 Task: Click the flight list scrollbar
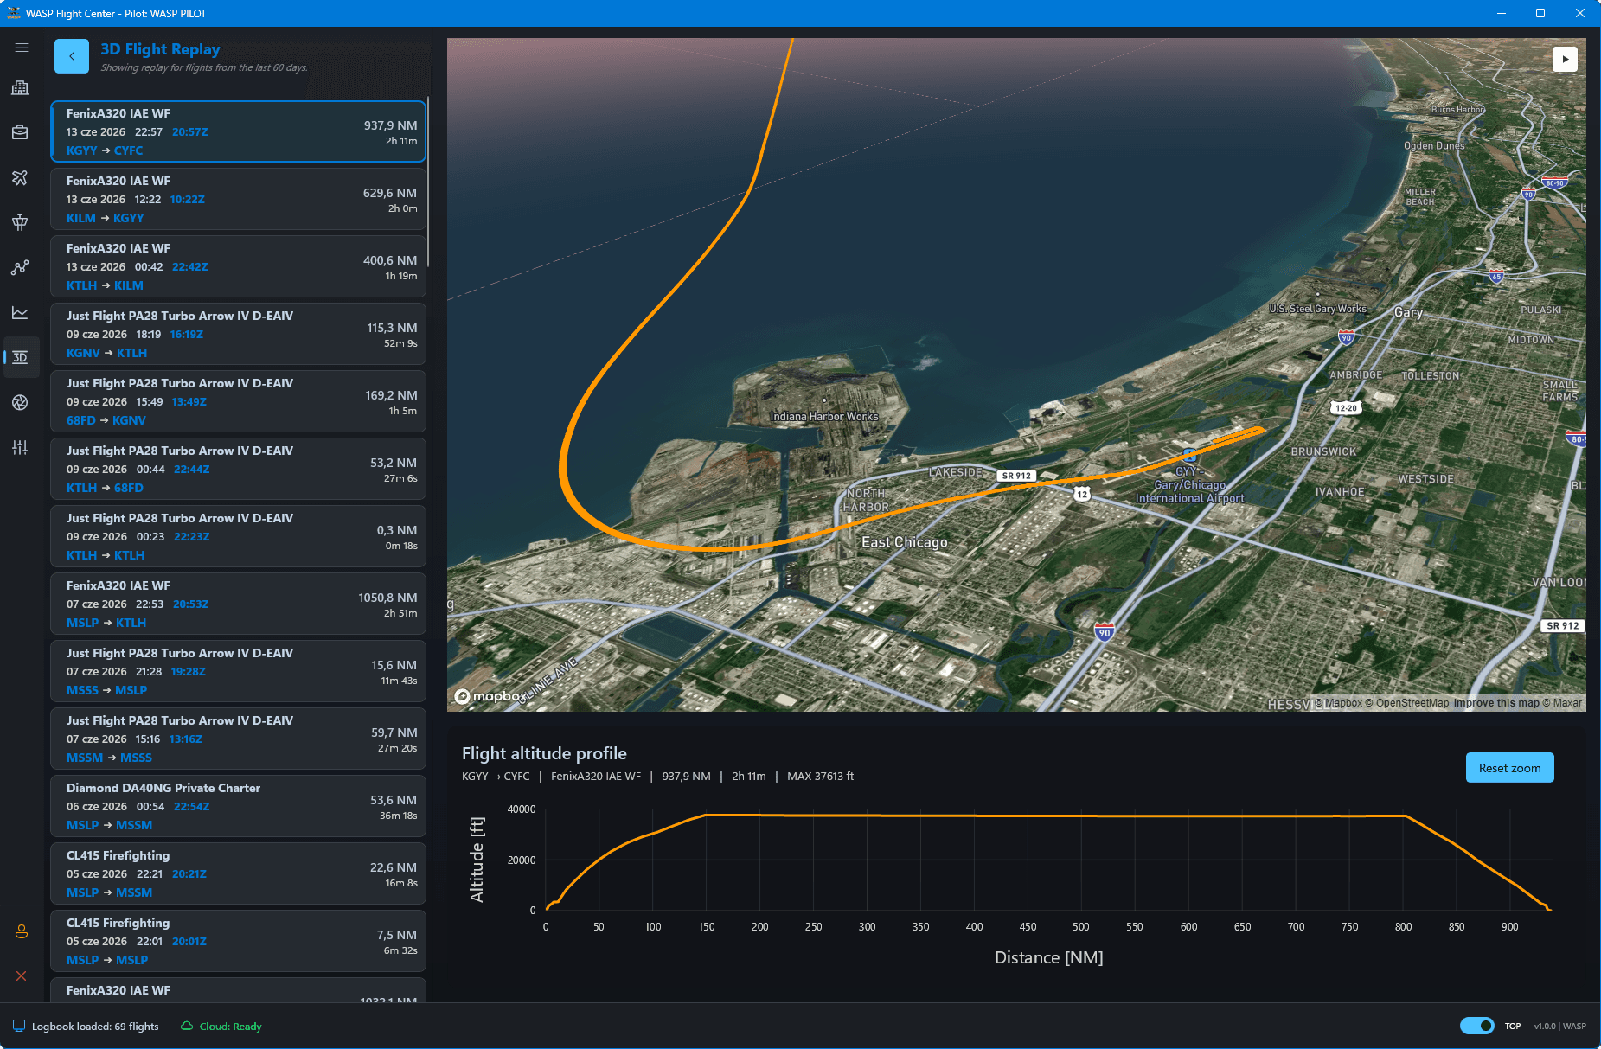click(x=428, y=182)
